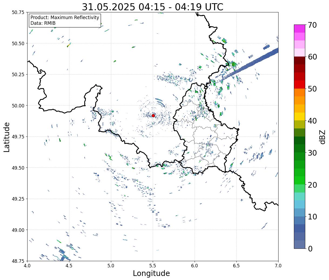Pick the light cyan swatch between 10 and 20
Viewport: 329px width, 280px height.
click(x=300, y=196)
